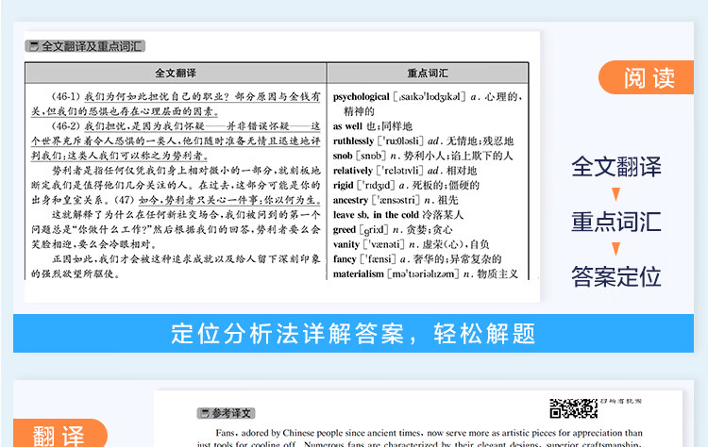Click the vocabulary entry materialism
The image size is (708, 447).
click(x=360, y=273)
